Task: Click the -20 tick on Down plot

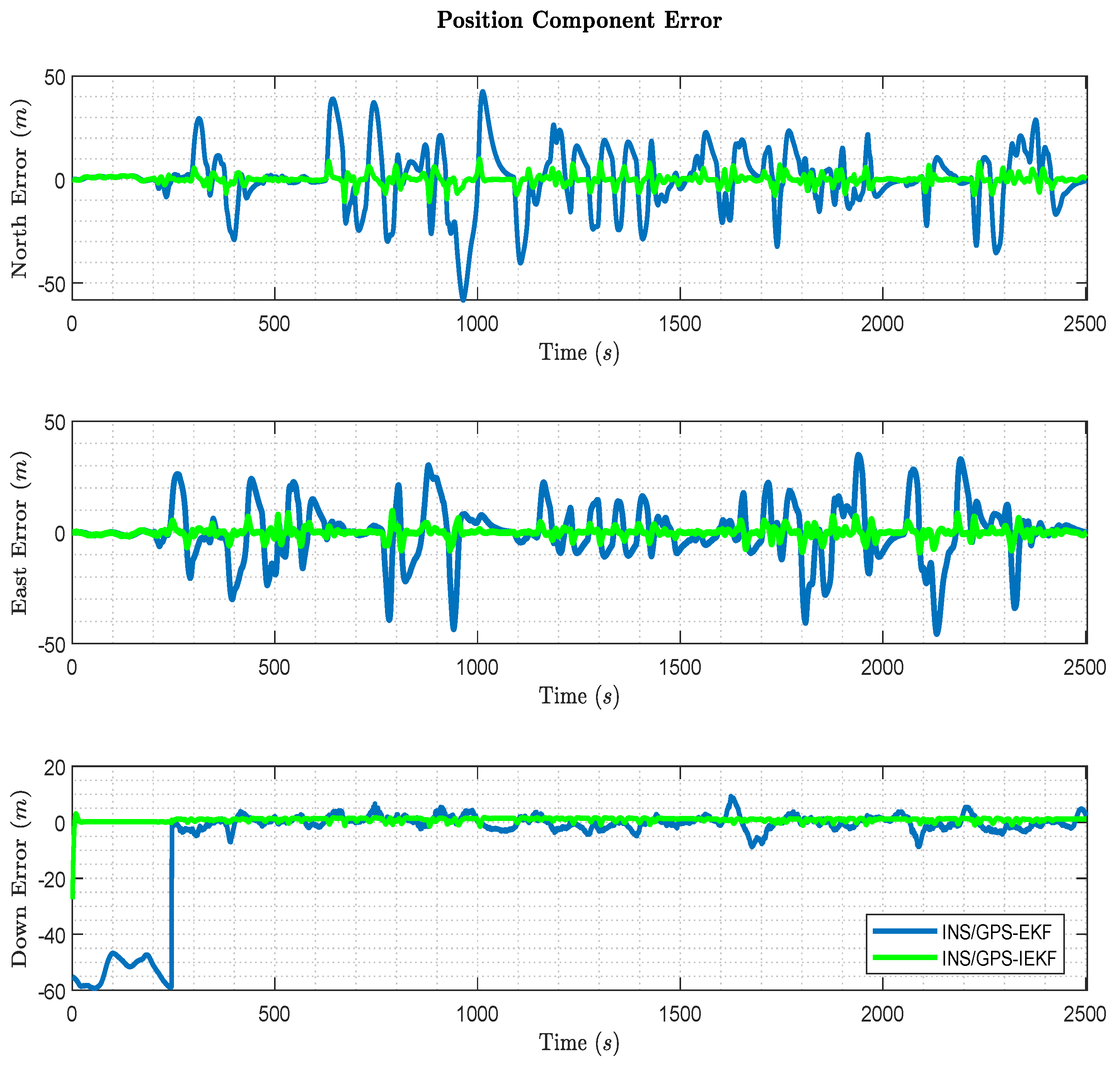Action: tap(52, 880)
